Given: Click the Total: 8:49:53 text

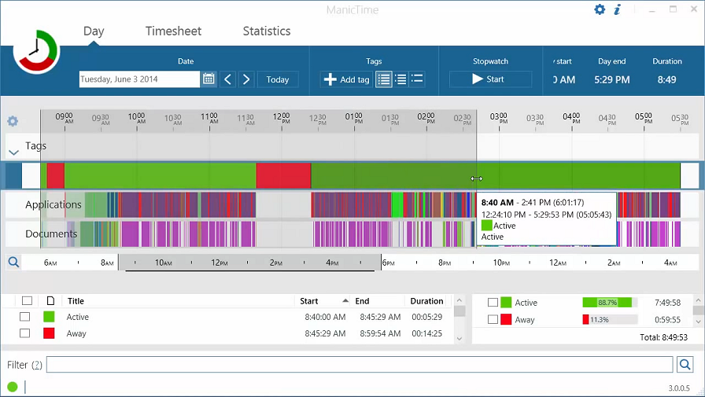Looking at the screenshot, I should click(x=663, y=337).
